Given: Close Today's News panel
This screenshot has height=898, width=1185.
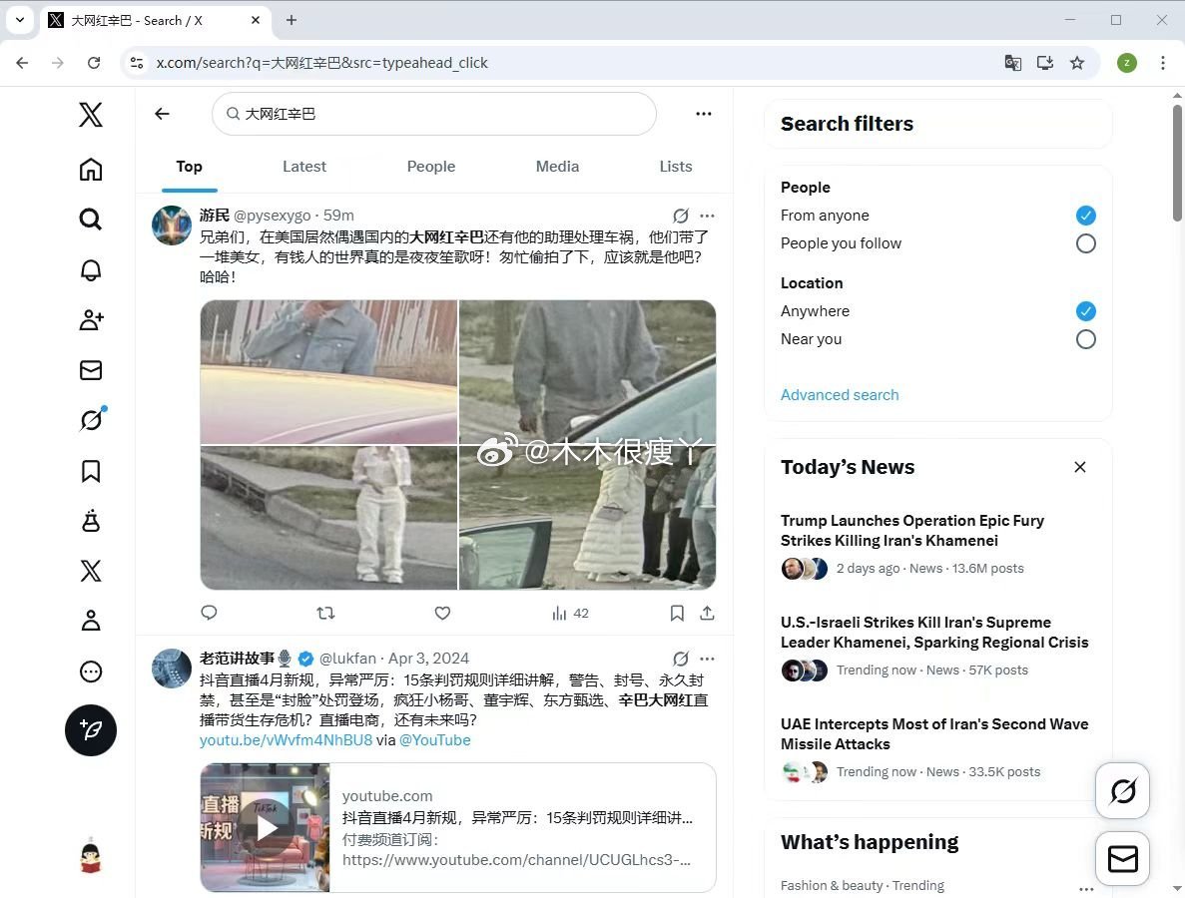Looking at the screenshot, I should point(1080,467).
